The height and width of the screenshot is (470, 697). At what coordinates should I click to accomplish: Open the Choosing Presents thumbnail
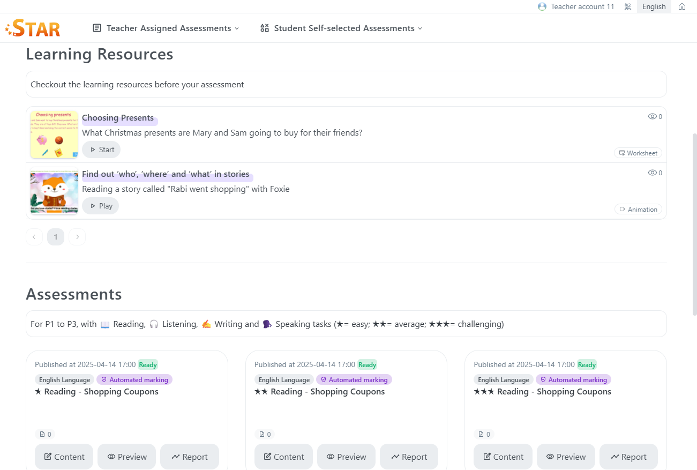coord(54,135)
